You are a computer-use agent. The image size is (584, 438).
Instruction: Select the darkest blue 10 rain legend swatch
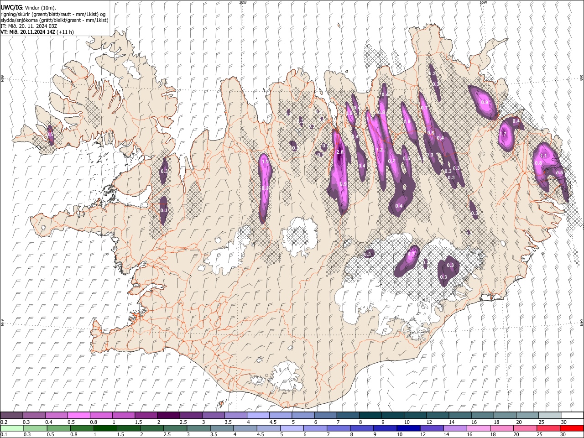click(x=407, y=428)
